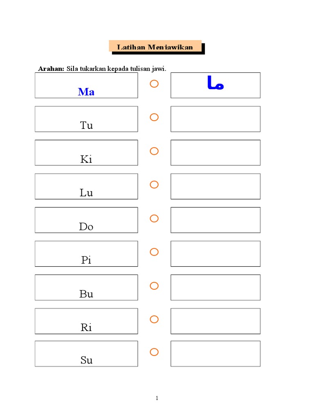Select the orange circle beside Bu
The image size is (314, 419).
154,286
